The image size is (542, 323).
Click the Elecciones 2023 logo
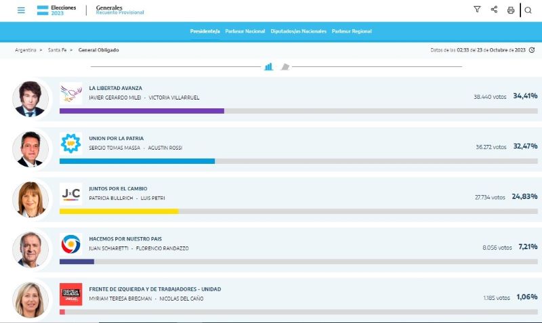(x=57, y=10)
